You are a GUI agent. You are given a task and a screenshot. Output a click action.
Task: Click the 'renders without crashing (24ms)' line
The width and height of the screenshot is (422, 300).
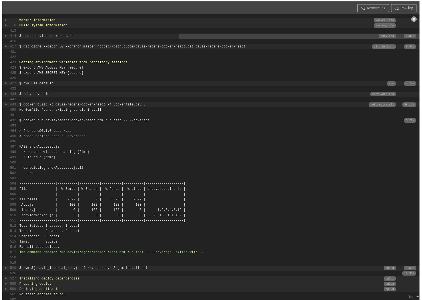click(x=56, y=152)
